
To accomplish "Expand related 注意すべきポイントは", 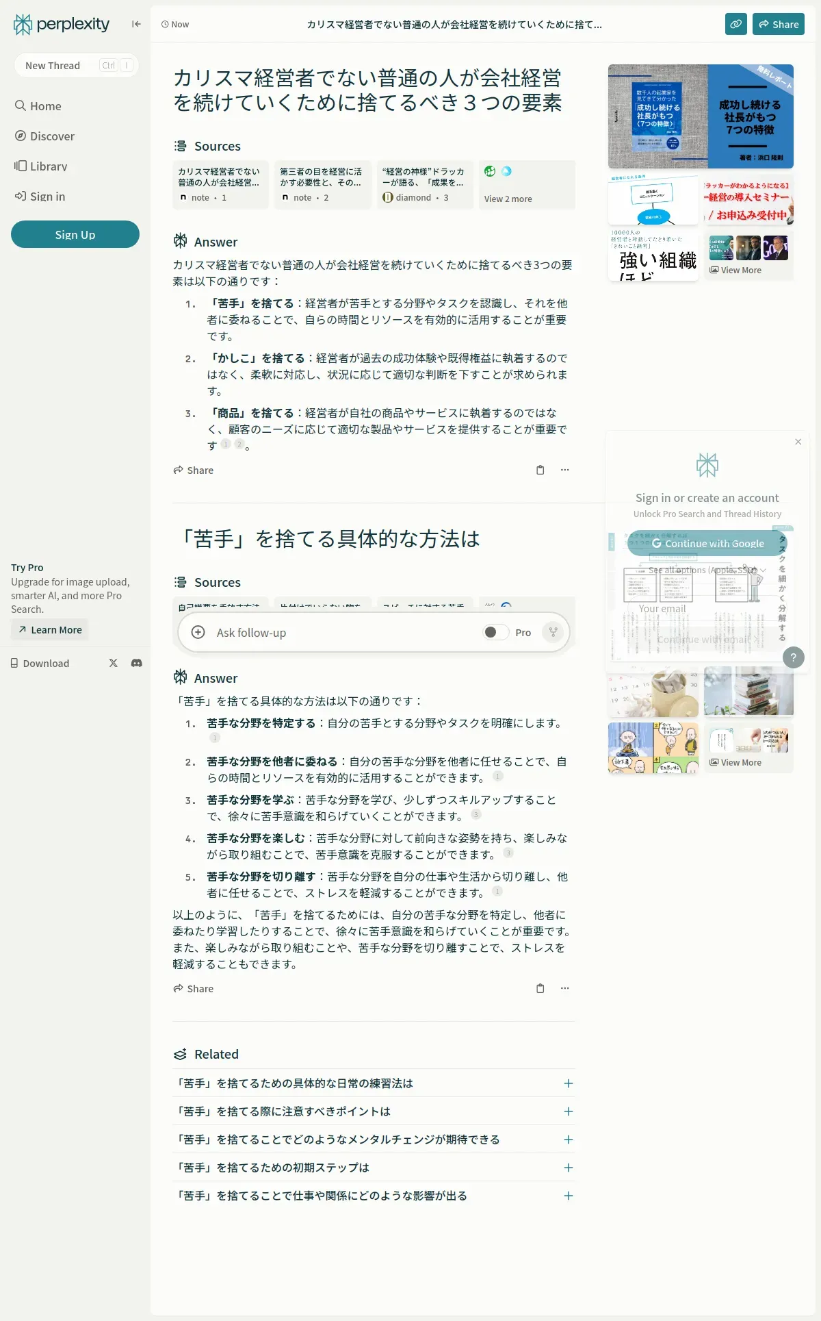I will click(x=374, y=1111).
